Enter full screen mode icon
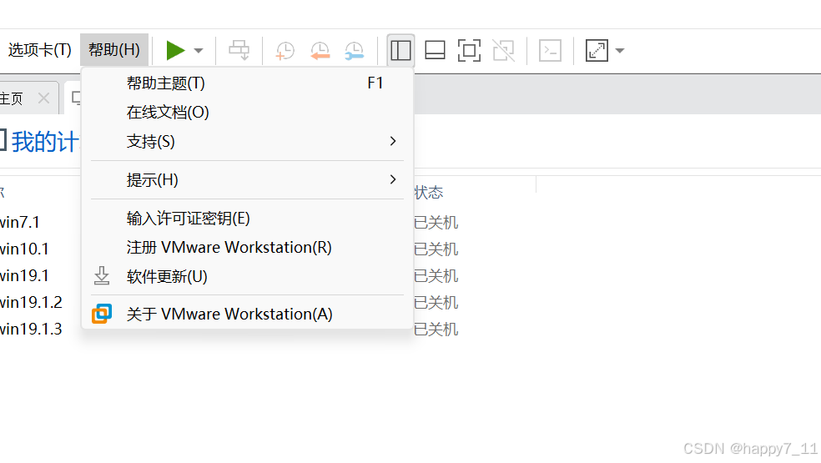This screenshot has height=463, width=821. point(469,50)
